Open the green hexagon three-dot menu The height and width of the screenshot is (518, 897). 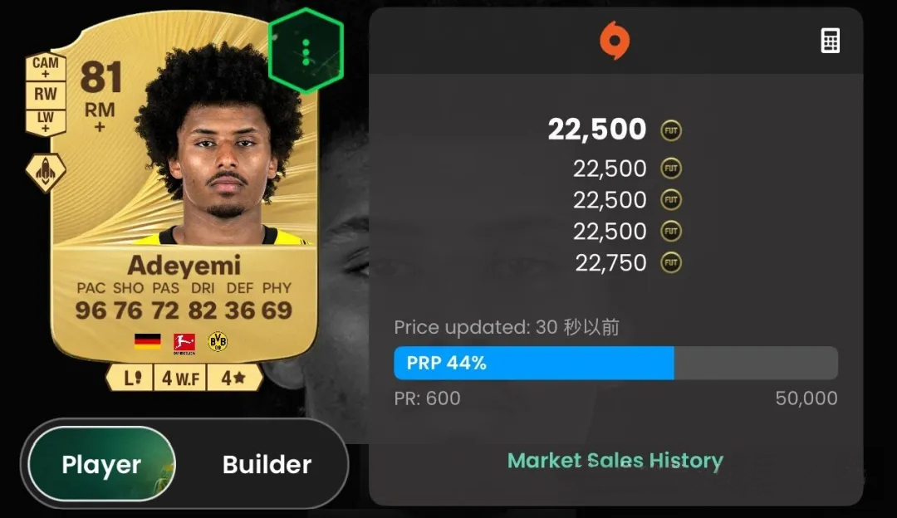tap(306, 51)
